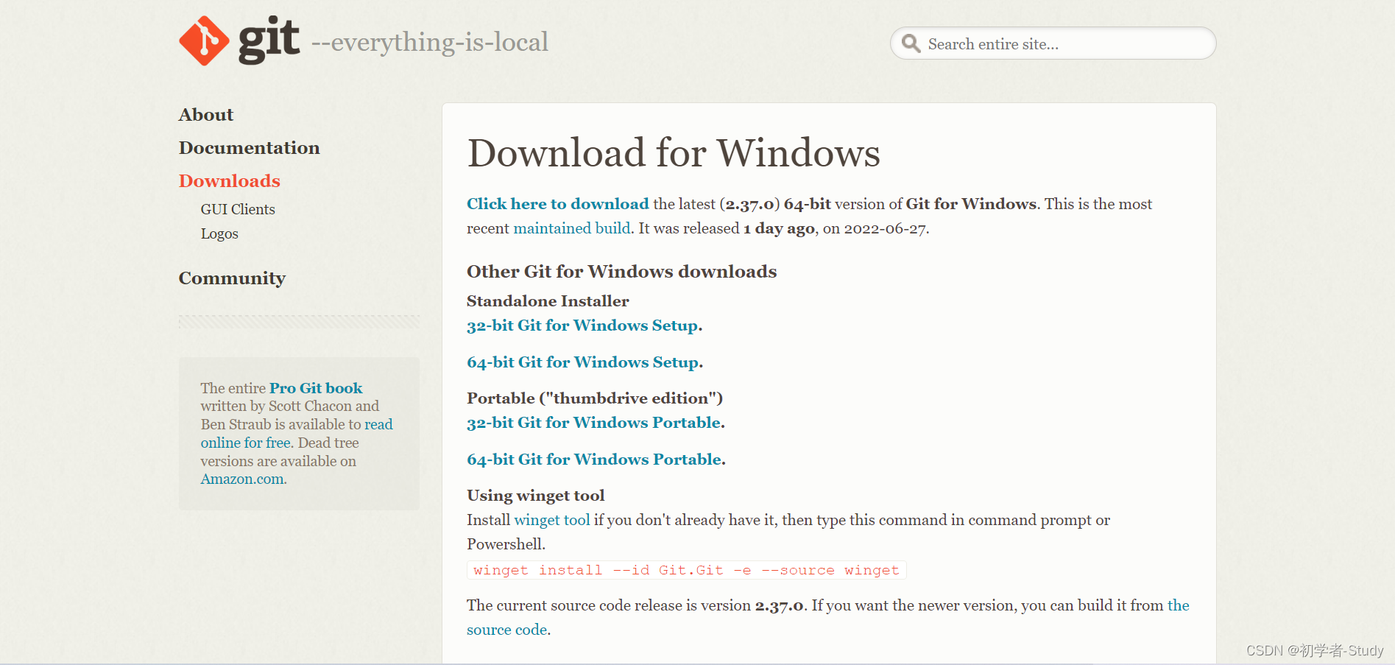The image size is (1395, 665).
Task: Click the 'Standalone Installer' subheading
Action: [548, 301]
